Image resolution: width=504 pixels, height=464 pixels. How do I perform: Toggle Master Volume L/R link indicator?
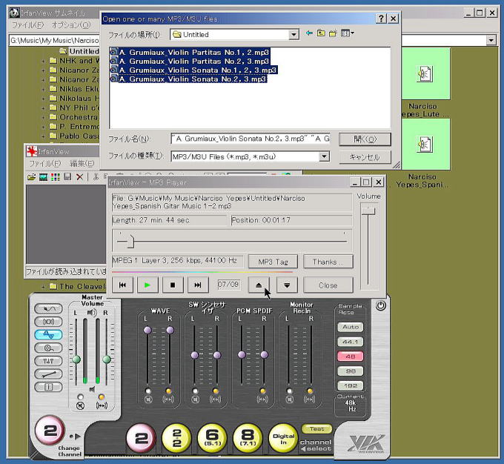102,397
